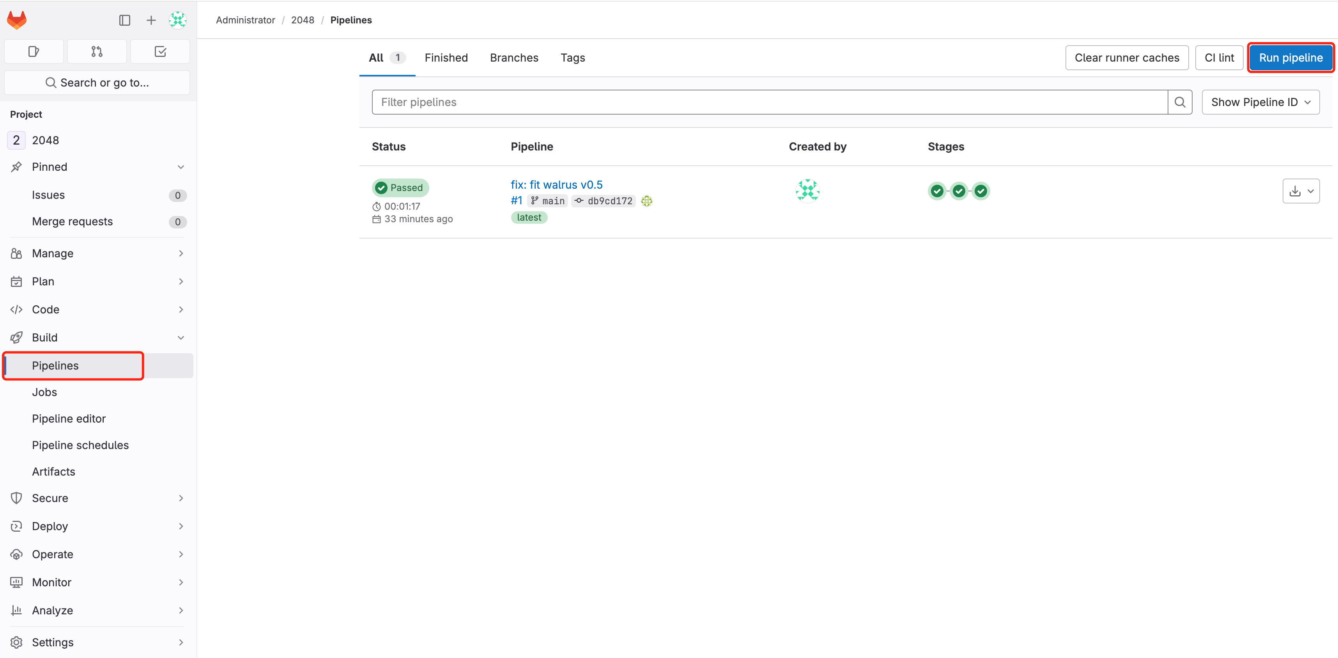Open the merge requests shortcut icon

[x=97, y=51]
